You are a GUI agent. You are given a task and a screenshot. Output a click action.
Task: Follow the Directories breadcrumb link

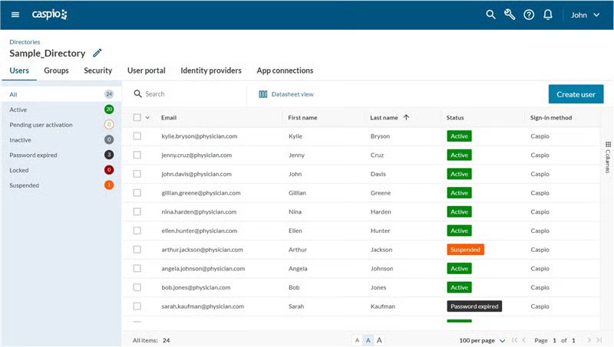click(25, 42)
